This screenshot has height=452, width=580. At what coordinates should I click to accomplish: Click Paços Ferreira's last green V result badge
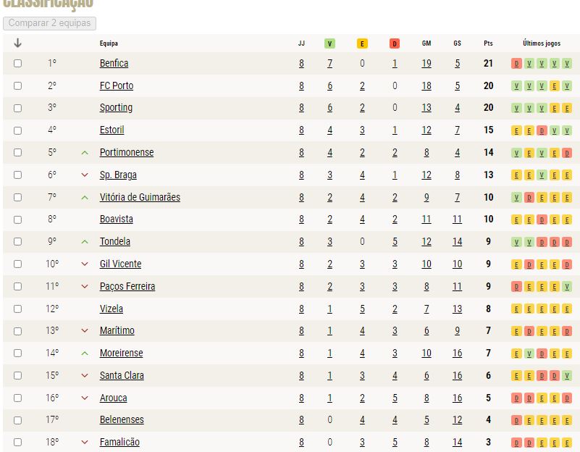coord(567,286)
